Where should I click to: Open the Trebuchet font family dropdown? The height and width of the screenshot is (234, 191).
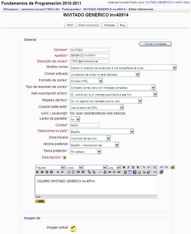50,167
